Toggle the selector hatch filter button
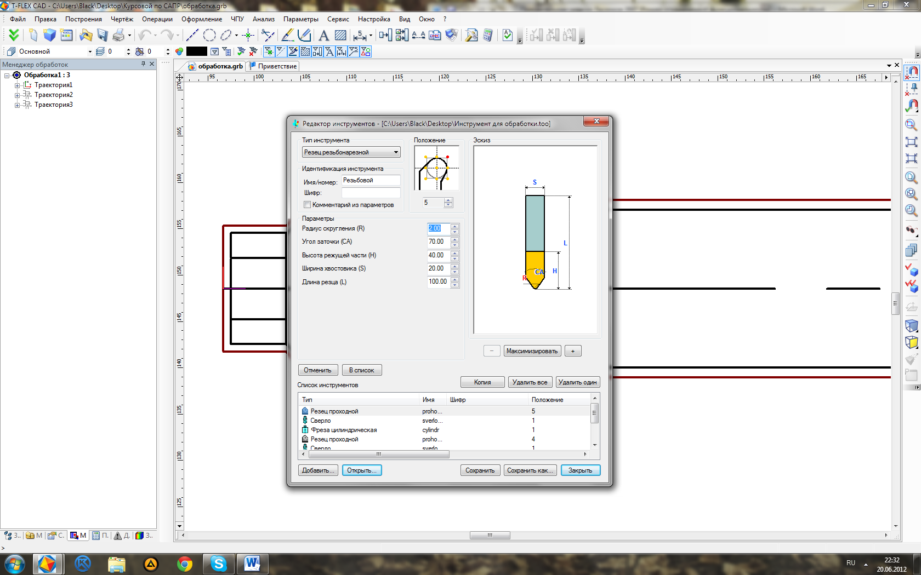The image size is (921, 575). click(x=305, y=51)
